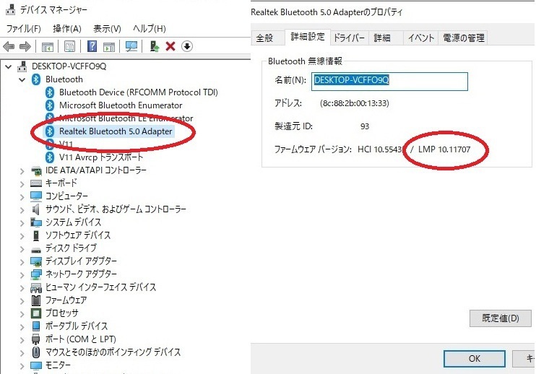
Task: Click the firmware chip icon
Action: (36, 300)
